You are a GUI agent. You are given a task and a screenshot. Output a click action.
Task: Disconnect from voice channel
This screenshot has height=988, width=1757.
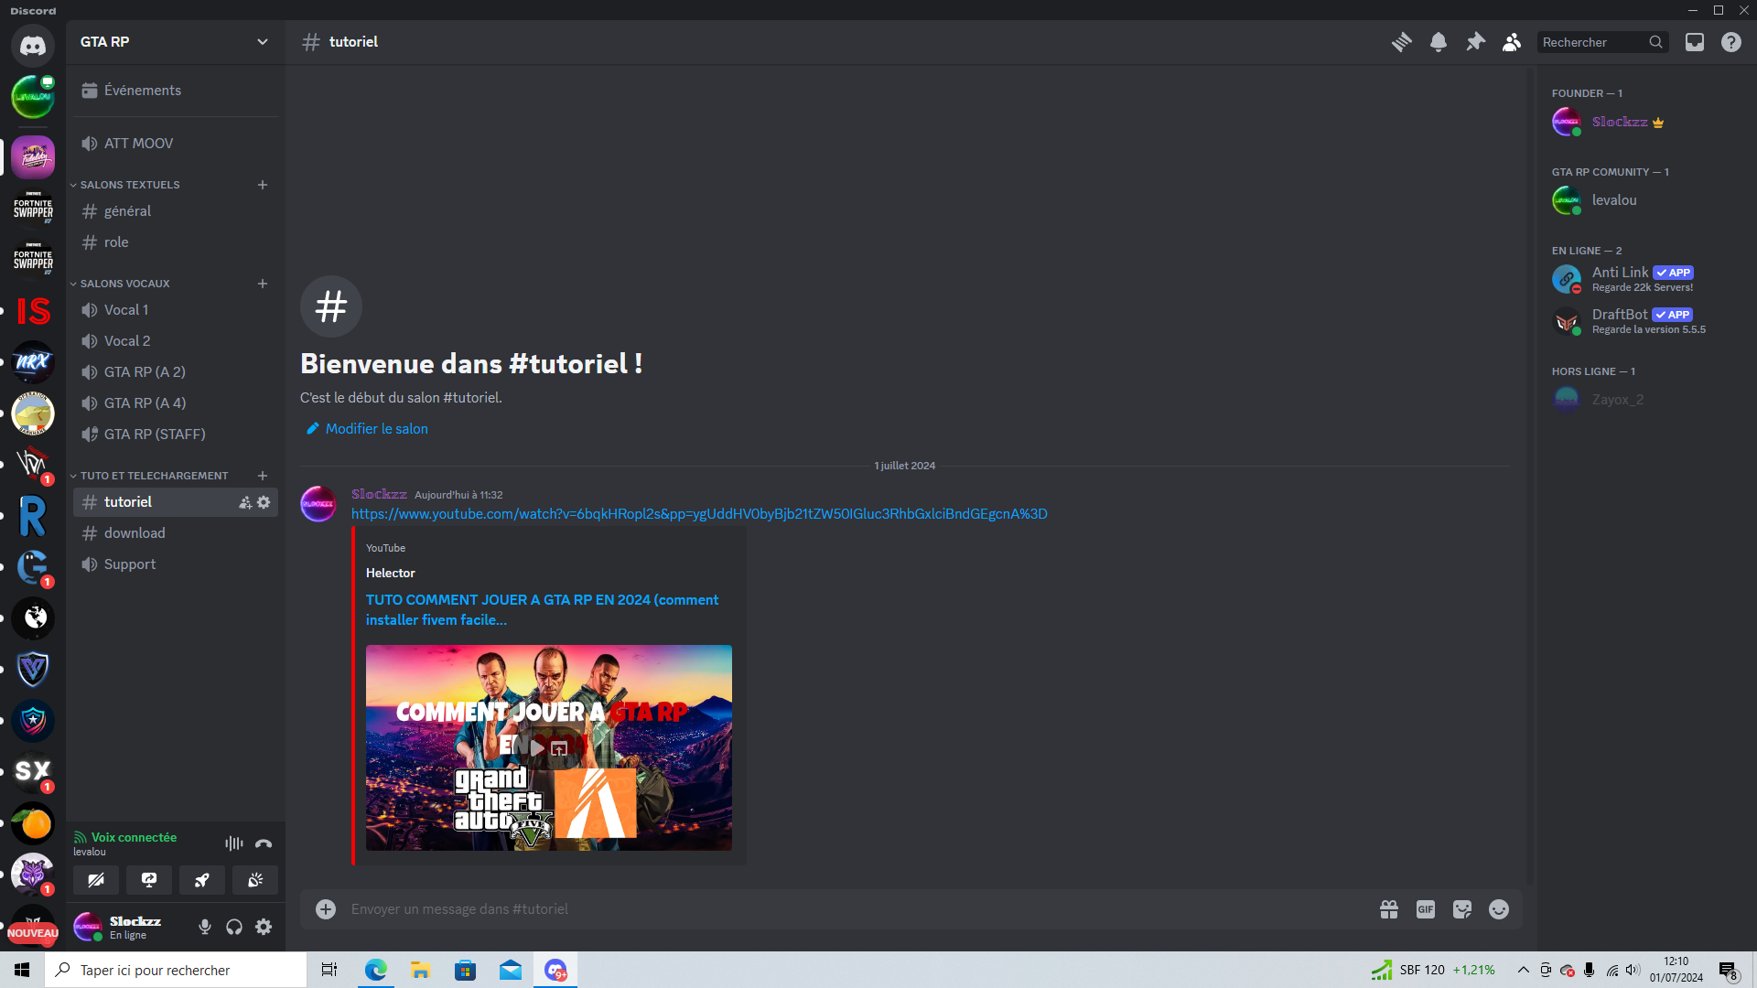point(264,843)
